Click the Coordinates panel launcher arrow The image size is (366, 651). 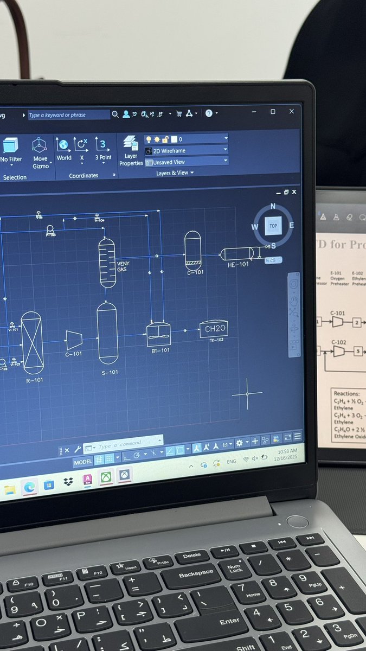114,175
